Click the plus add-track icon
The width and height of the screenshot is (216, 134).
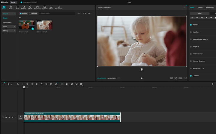click(x=3, y=84)
